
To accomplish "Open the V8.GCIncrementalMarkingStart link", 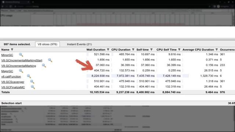I will click(22, 60).
